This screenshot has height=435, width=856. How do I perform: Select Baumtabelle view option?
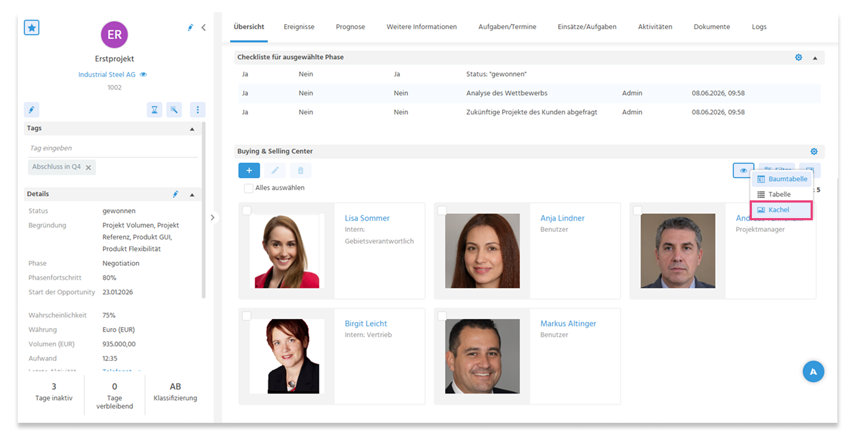pyautogui.click(x=782, y=179)
